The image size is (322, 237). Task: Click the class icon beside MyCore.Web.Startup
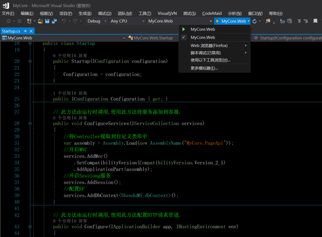tap(130, 38)
